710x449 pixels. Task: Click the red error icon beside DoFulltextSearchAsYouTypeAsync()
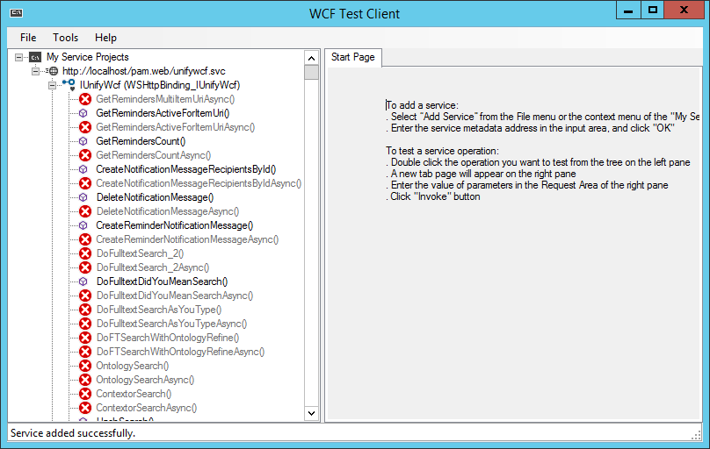[x=85, y=323]
